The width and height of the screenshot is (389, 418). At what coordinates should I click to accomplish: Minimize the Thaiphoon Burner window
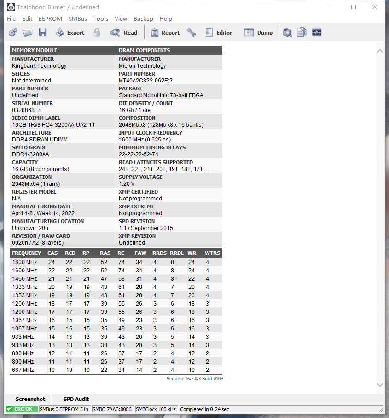coord(333,7)
